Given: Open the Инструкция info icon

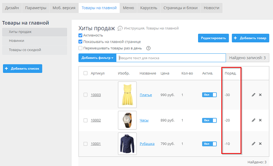Looking at the screenshot, I should (120, 28).
